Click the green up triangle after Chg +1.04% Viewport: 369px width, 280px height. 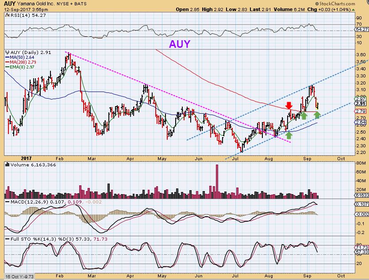pyautogui.click(x=354, y=10)
